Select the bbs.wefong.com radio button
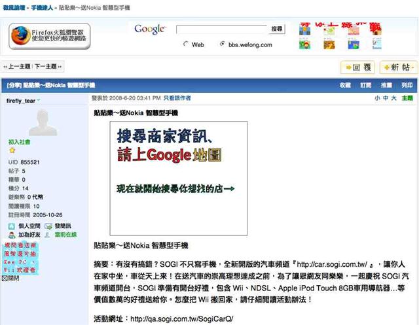This screenshot has height=325, width=419. click(222, 44)
